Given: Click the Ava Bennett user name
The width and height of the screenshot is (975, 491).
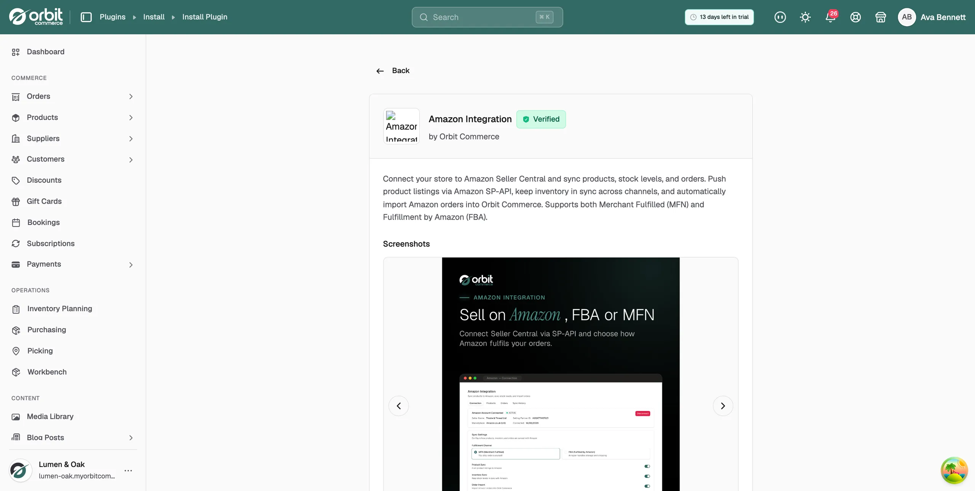Looking at the screenshot, I should 943,17.
